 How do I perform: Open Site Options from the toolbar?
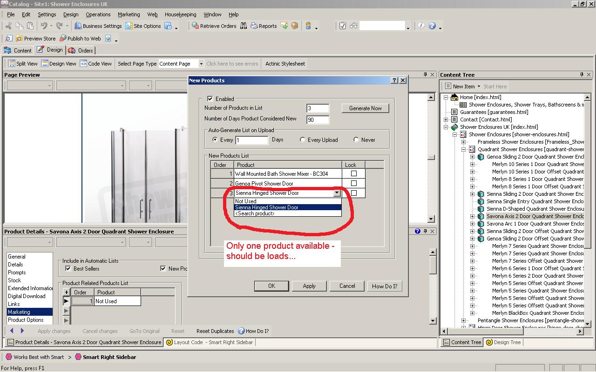tap(129, 26)
